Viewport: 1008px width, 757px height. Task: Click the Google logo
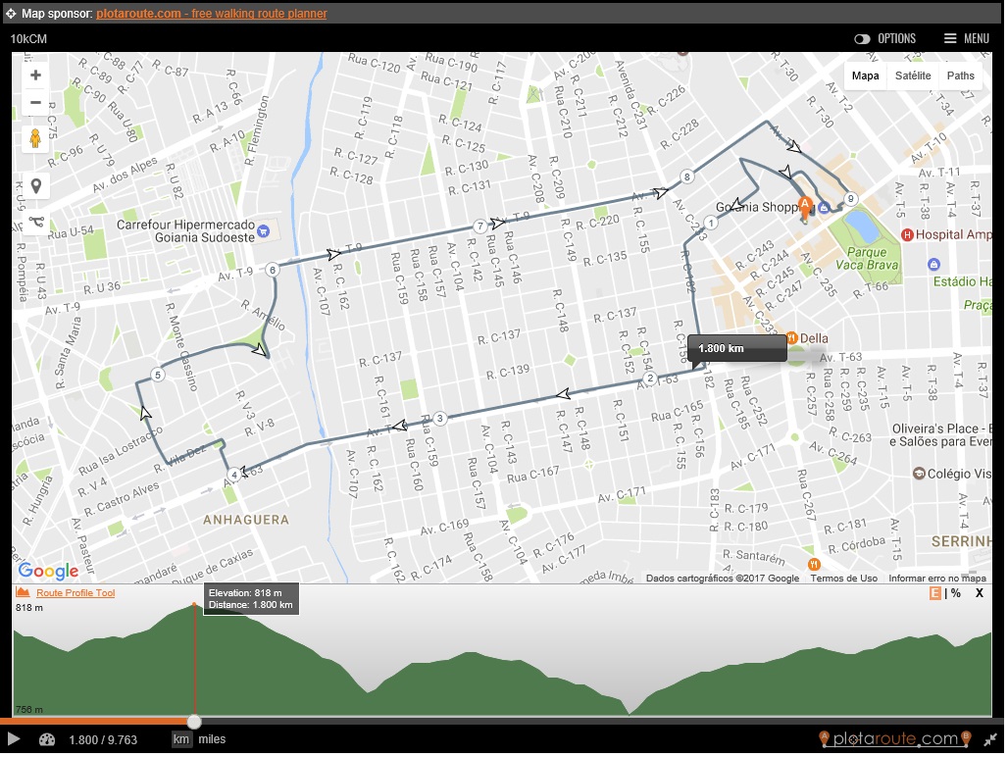click(48, 570)
